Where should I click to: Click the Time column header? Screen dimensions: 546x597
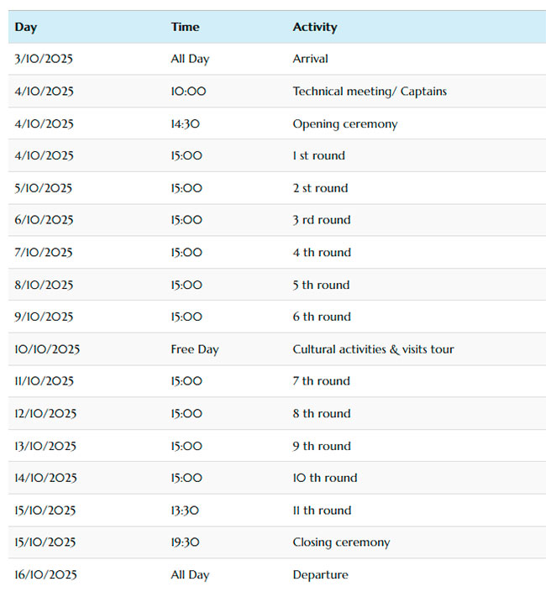pos(185,27)
